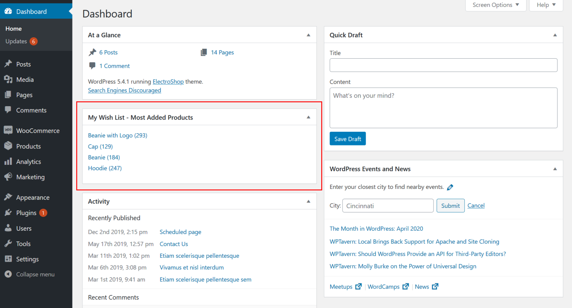This screenshot has width=572, height=308.
Task: Click inside the Quick Draft Title field
Action: pyautogui.click(x=443, y=65)
